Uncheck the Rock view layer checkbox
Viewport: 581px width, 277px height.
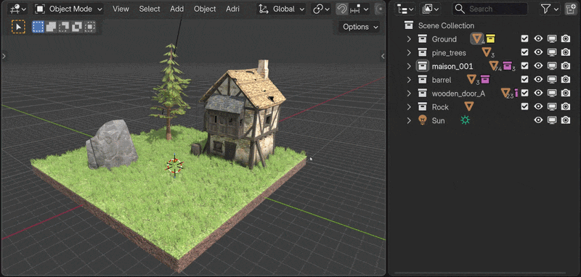[x=524, y=107]
